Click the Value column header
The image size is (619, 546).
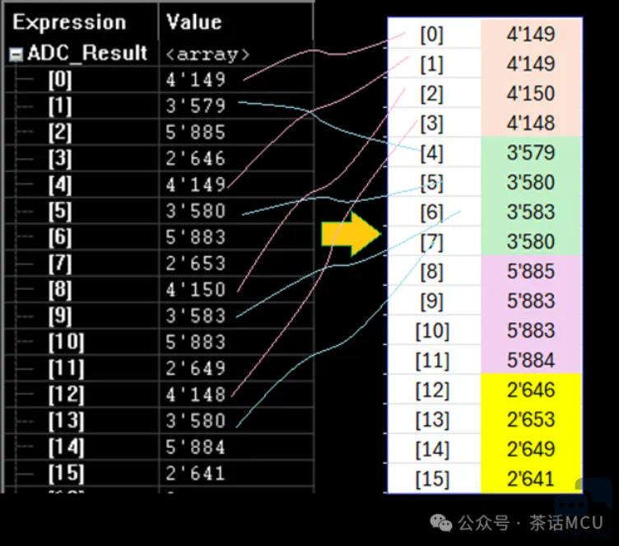[194, 22]
